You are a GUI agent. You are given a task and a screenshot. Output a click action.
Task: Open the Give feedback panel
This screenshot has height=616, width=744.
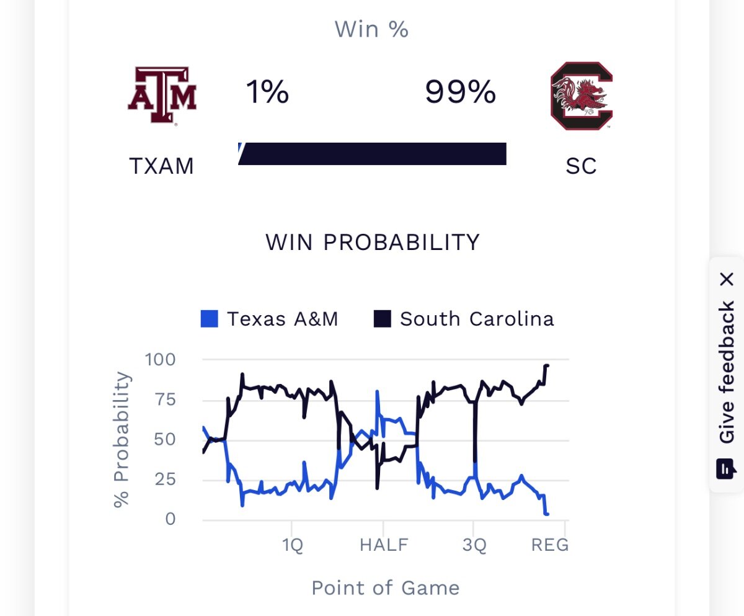point(727,373)
